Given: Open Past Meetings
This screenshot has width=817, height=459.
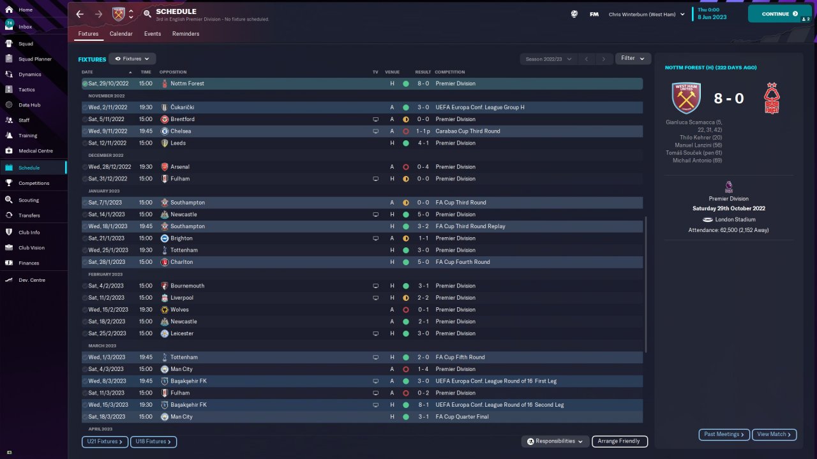Looking at the screenshot, I should 724,435.
